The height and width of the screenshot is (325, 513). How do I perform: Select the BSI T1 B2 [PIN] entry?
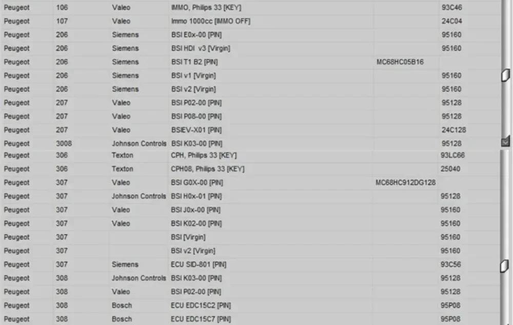click(194, 62)
